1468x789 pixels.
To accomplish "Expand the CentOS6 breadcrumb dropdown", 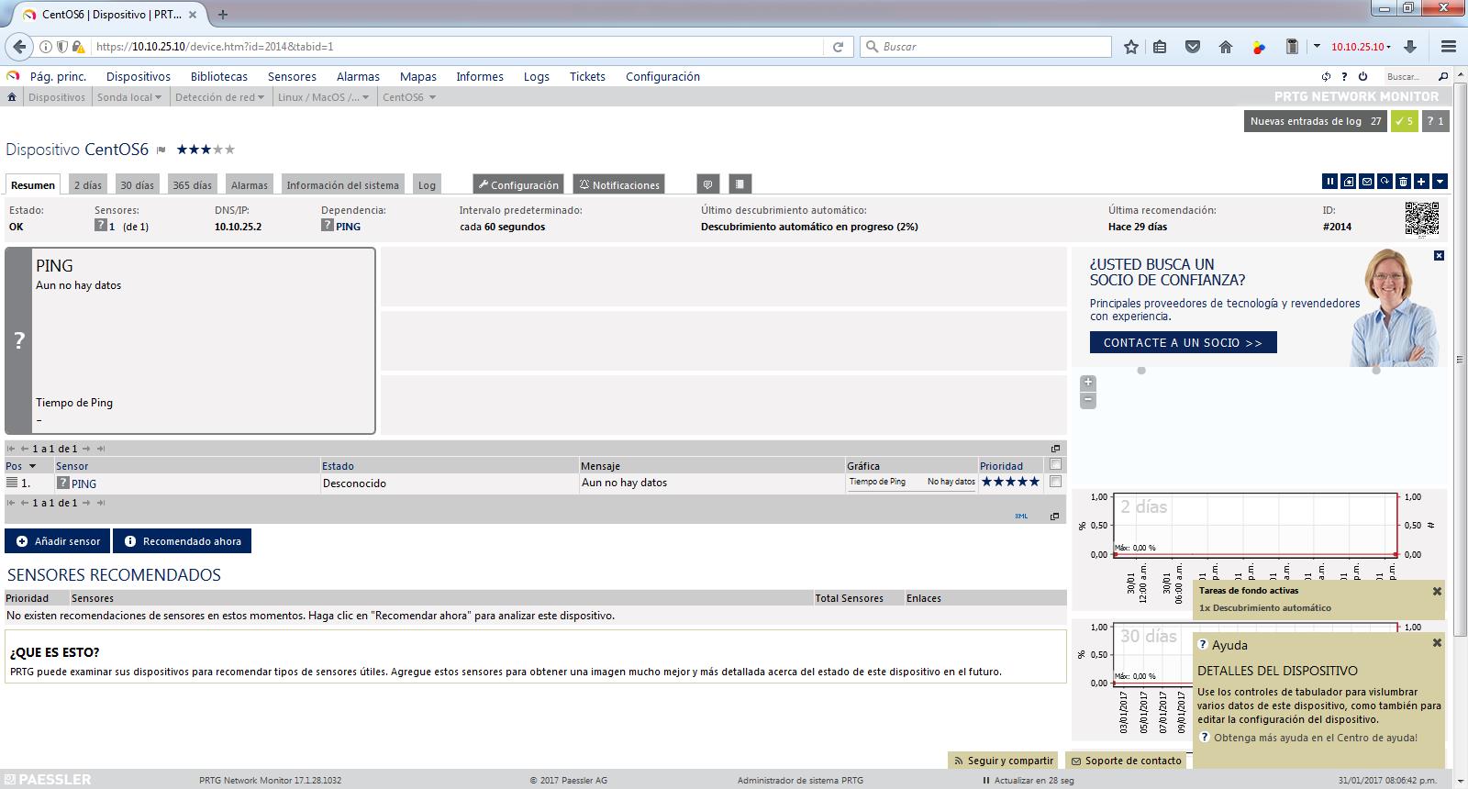I will coord(432,97).
